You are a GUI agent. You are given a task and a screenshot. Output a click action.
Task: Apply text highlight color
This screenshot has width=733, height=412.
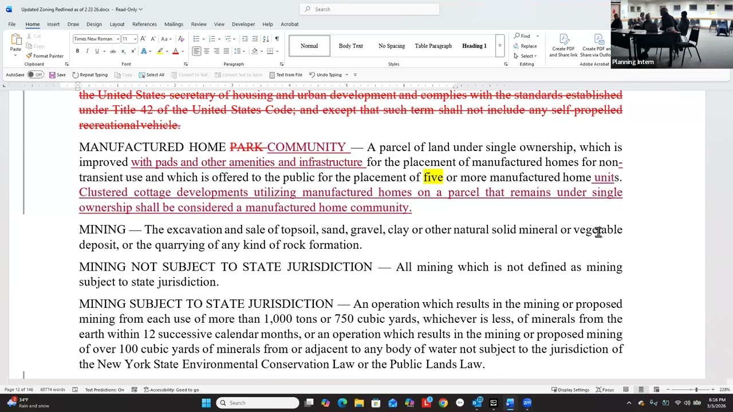tap(160, 51)
